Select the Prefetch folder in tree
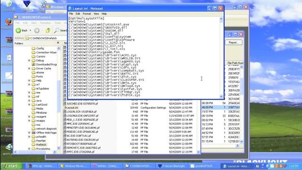 (41, 145)
